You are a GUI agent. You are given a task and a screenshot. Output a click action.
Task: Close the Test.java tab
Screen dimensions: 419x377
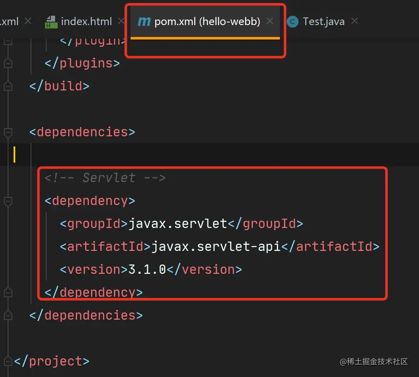point(355,21)
